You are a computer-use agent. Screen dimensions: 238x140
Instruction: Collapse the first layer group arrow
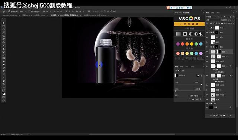click(210, 32)
